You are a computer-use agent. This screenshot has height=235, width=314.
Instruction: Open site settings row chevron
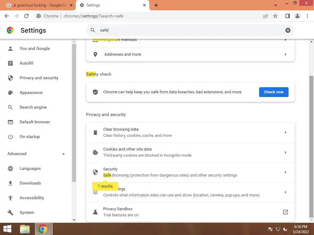pos(285,192)
